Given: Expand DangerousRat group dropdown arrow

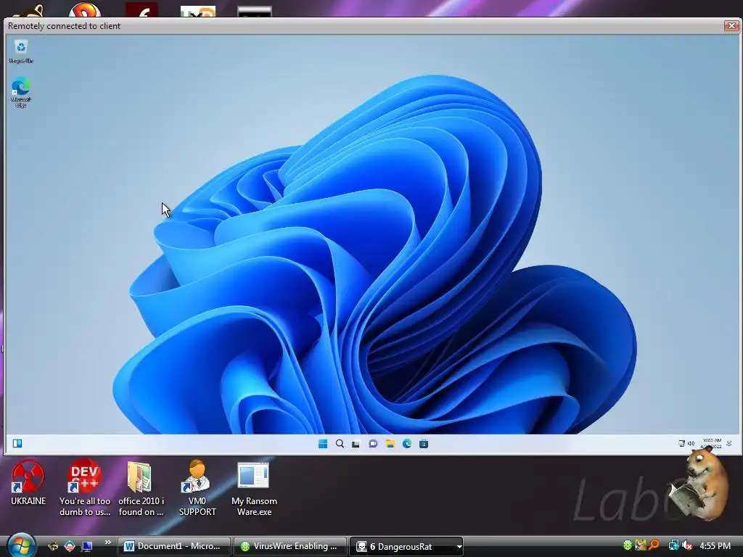Looking at the screenshot, I should coord(459,547).
